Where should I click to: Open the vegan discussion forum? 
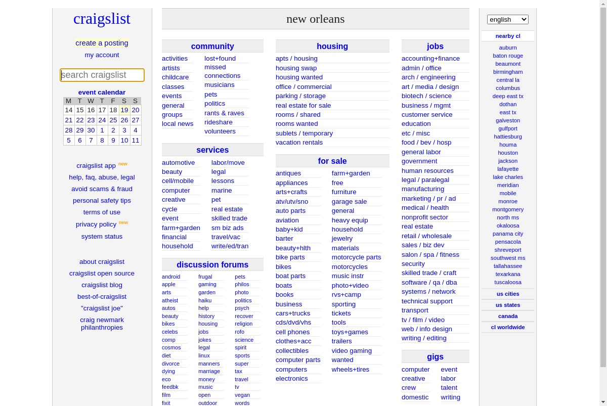click(x=242, y=395)
